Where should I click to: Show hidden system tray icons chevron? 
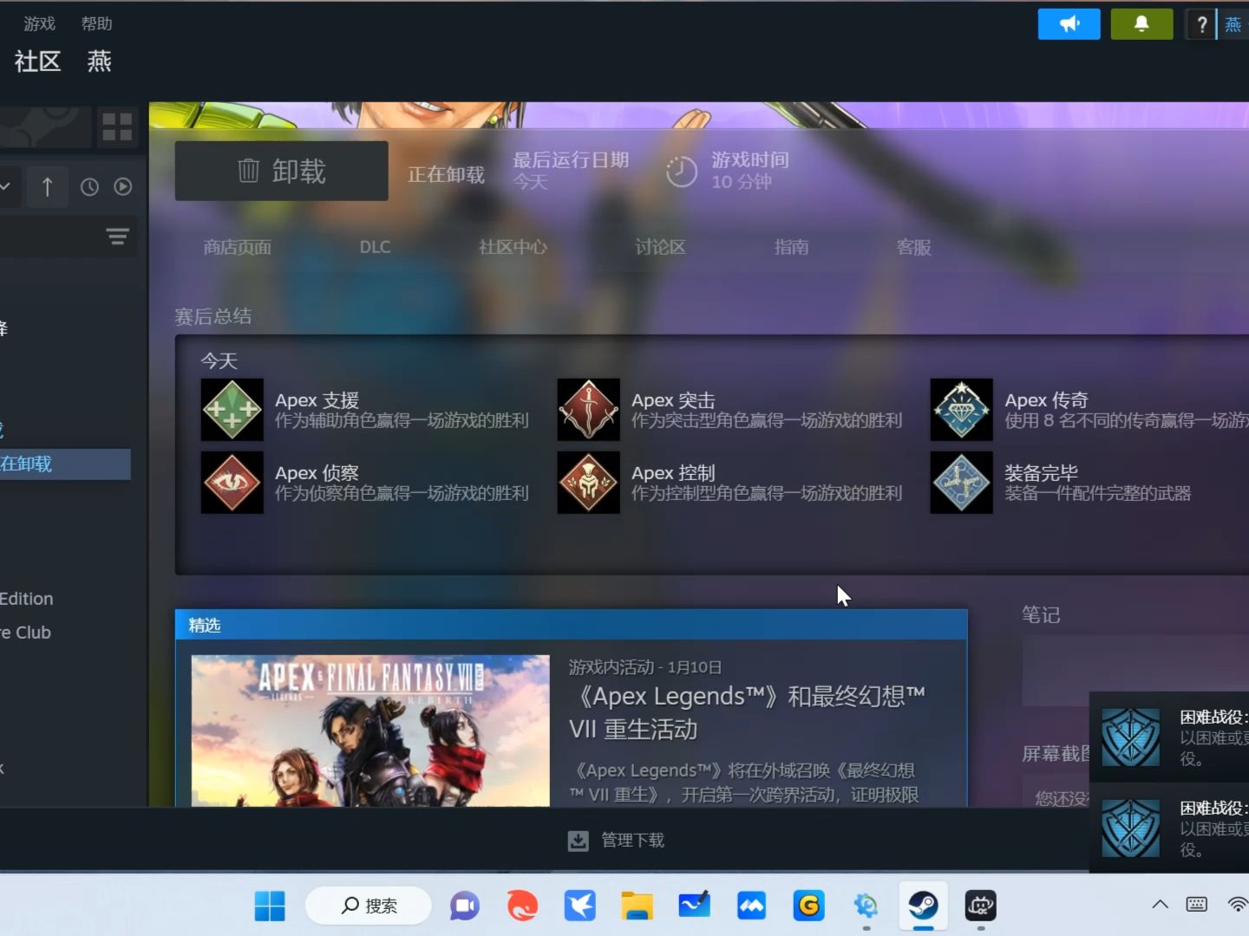tap(1160, 905)
